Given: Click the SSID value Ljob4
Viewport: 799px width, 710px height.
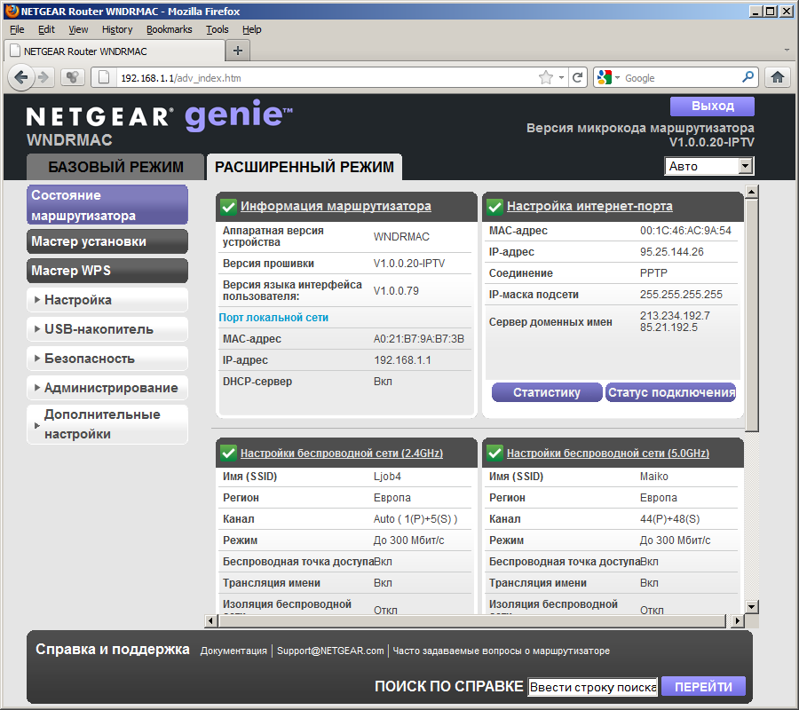Looking at the screenshot, I should coord(387,477).
